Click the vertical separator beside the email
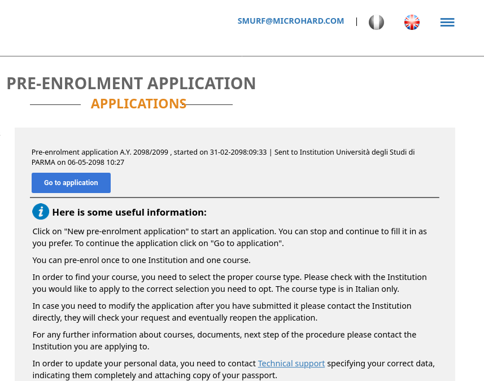484x381 pixels. click(x=356, y=21)
